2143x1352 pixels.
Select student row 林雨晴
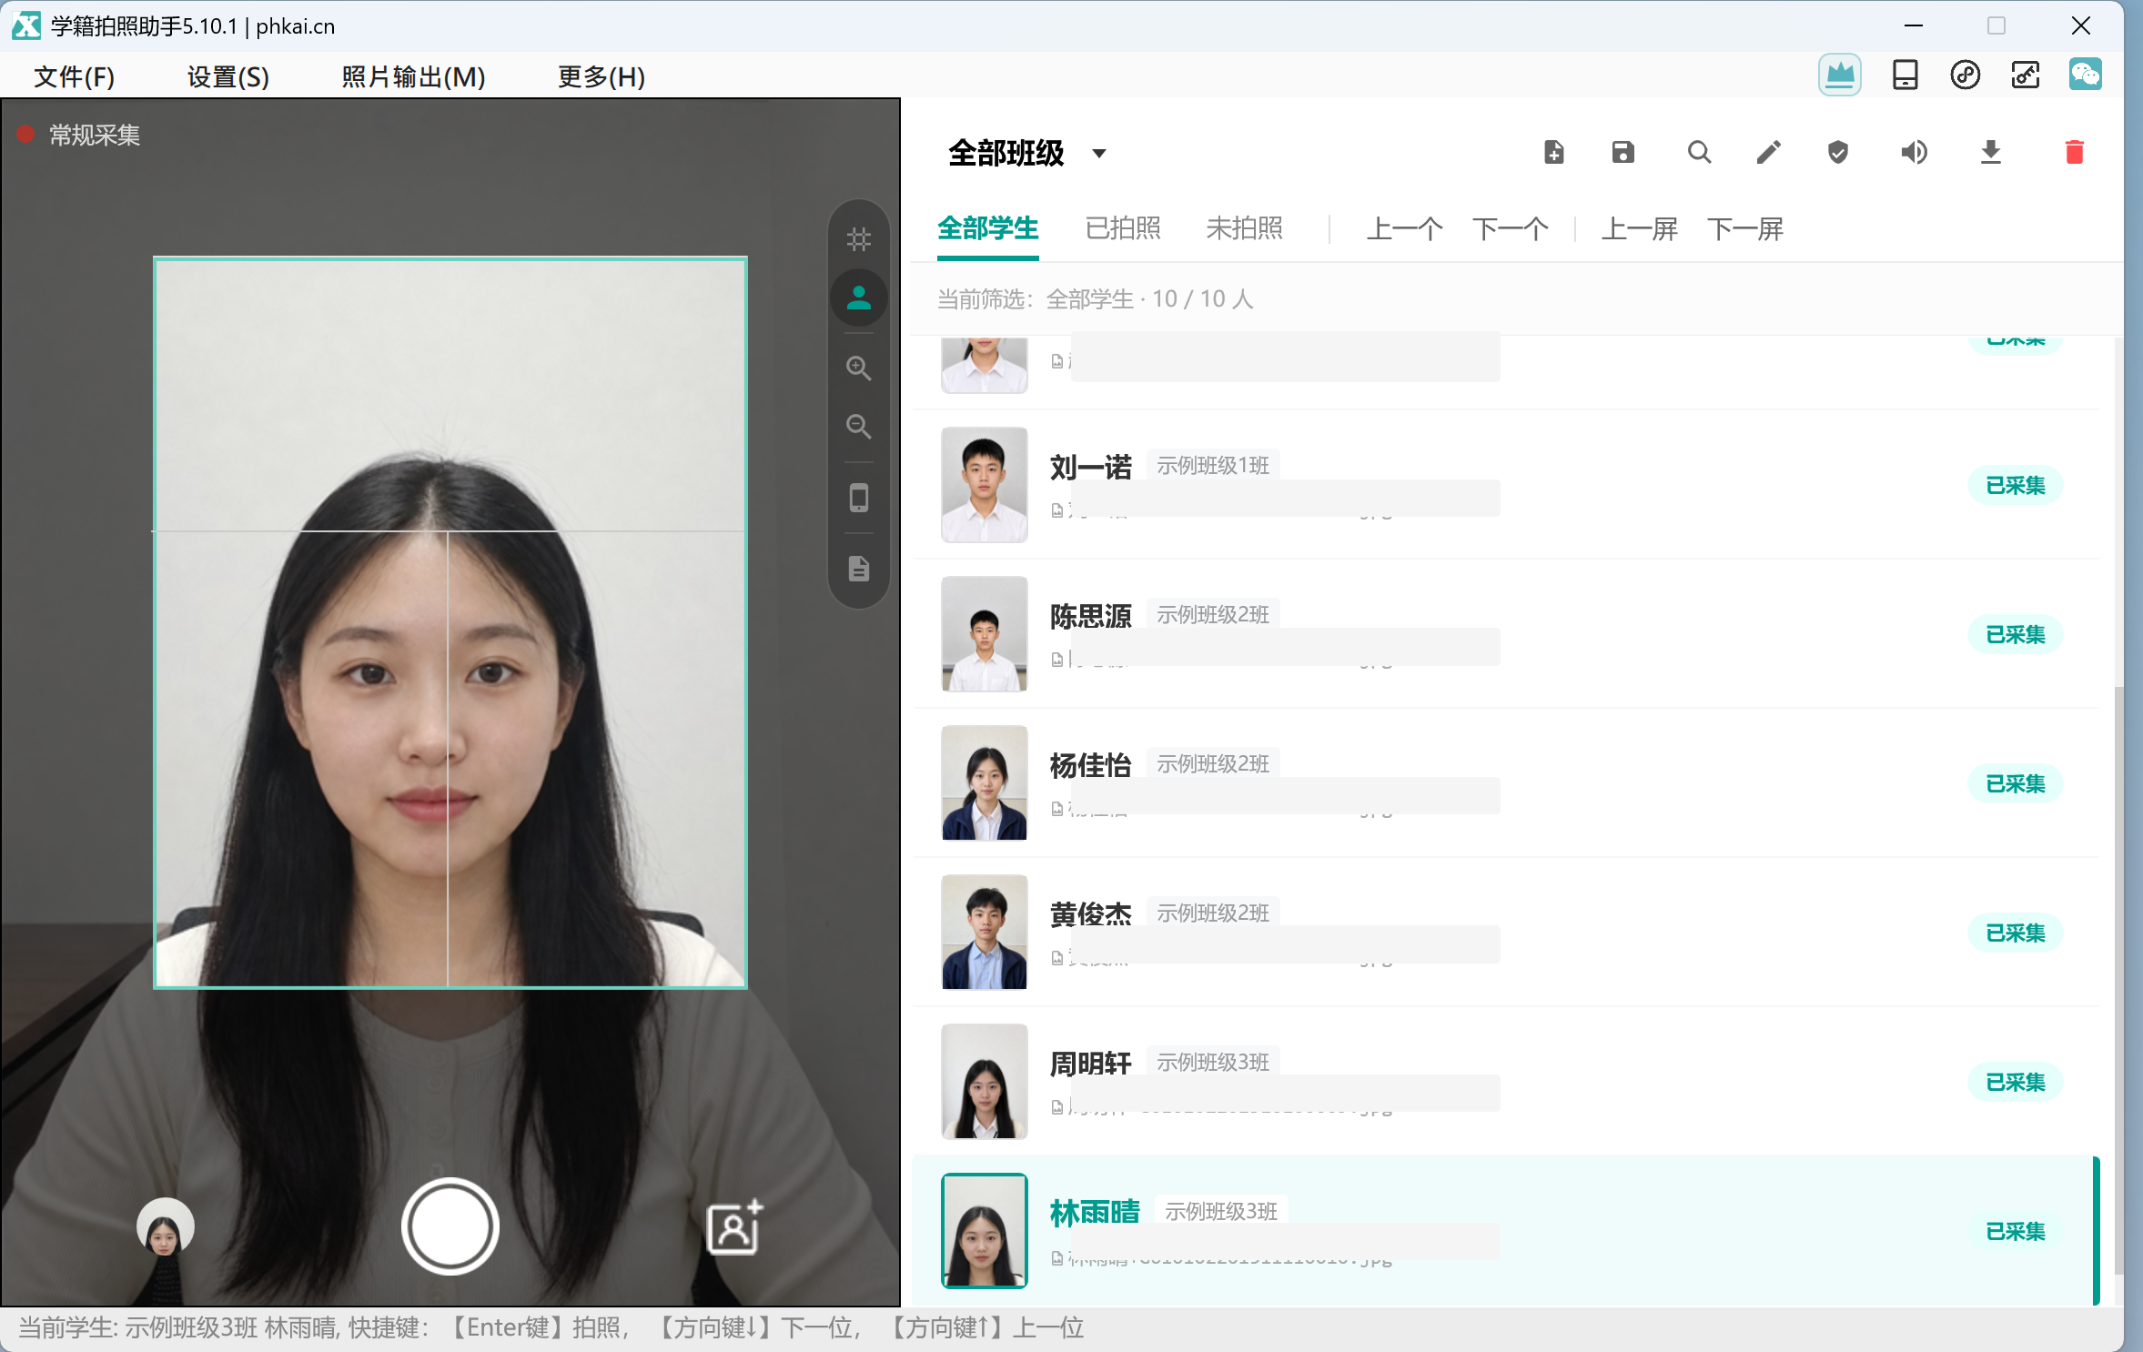tap(1505, 1231)
